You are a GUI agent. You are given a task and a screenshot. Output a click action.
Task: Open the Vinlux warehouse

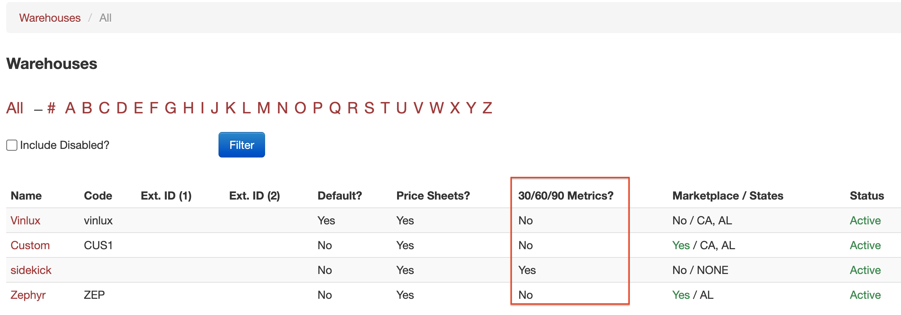tap(25, 220)
